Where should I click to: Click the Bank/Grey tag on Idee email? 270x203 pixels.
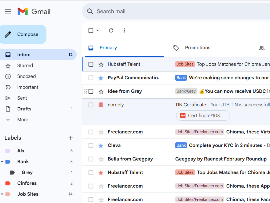pyautogui.click(x=186, y=91)
